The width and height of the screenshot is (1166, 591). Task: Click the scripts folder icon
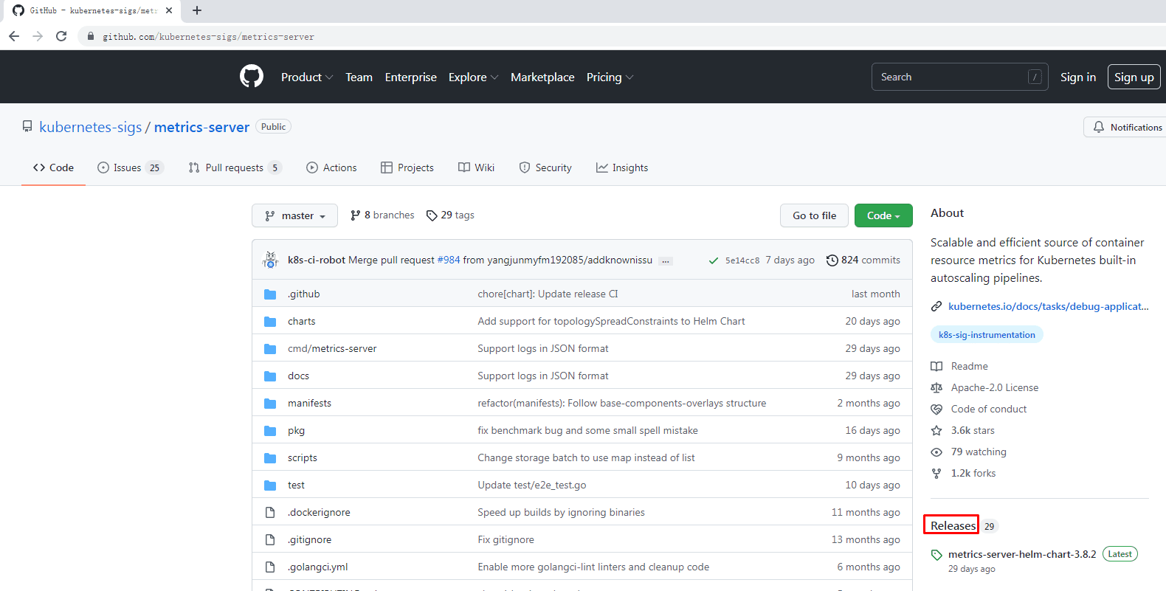click(270, 457)
